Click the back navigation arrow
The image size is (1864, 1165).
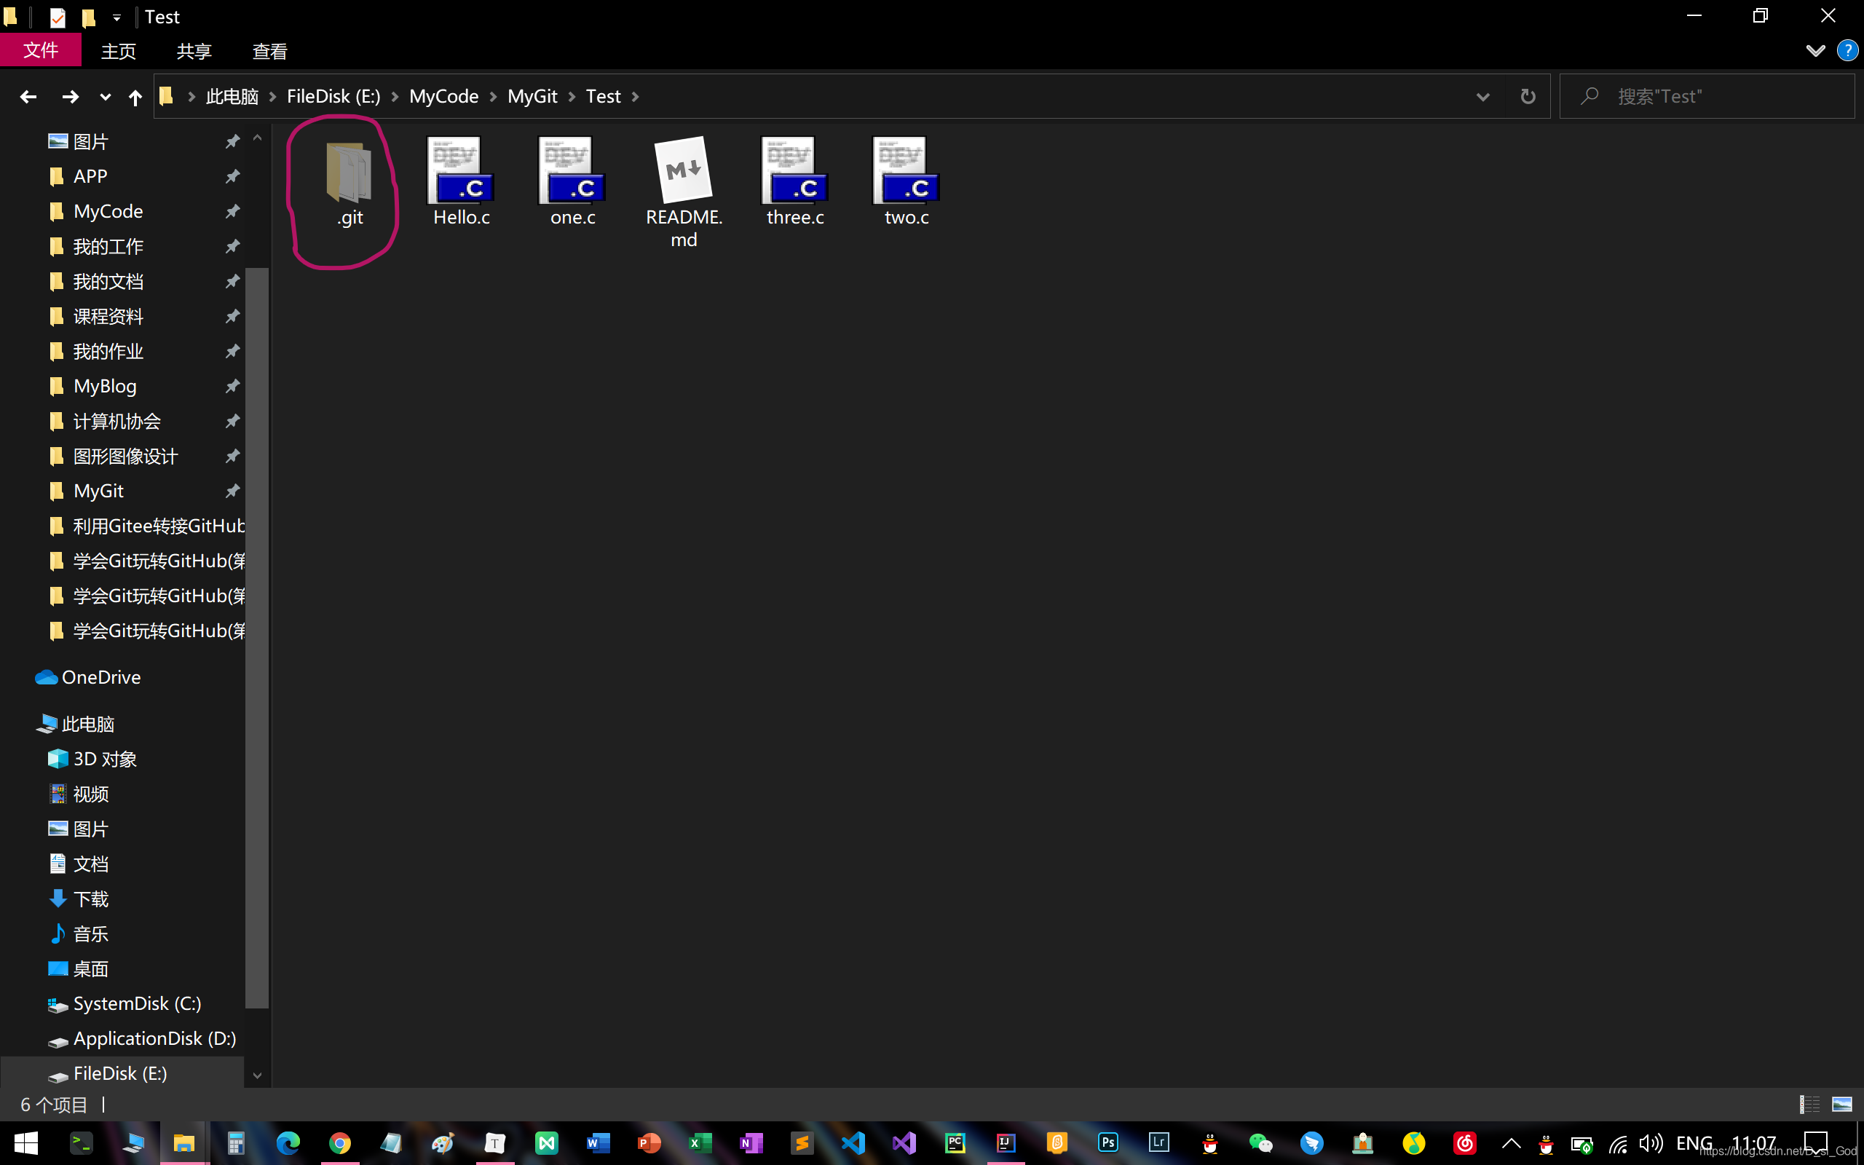[x=28, y=97]
